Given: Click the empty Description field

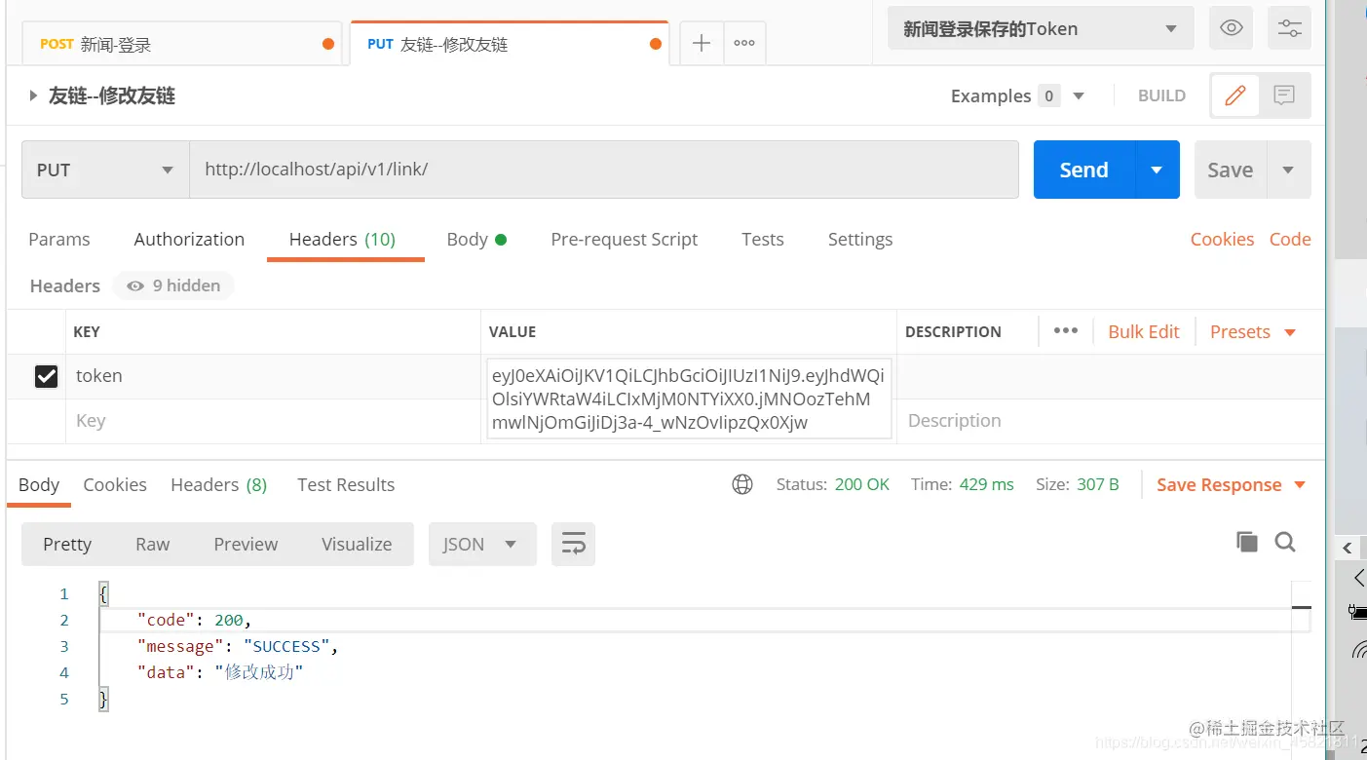Looking at the screenshot, I should point(1109,421).
